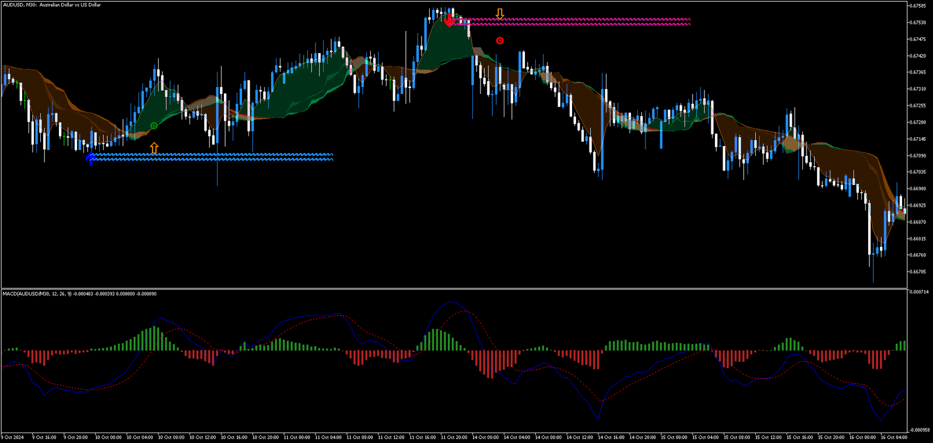
Task: Click the 9 Oct 2024 date label
Action: 13,437
